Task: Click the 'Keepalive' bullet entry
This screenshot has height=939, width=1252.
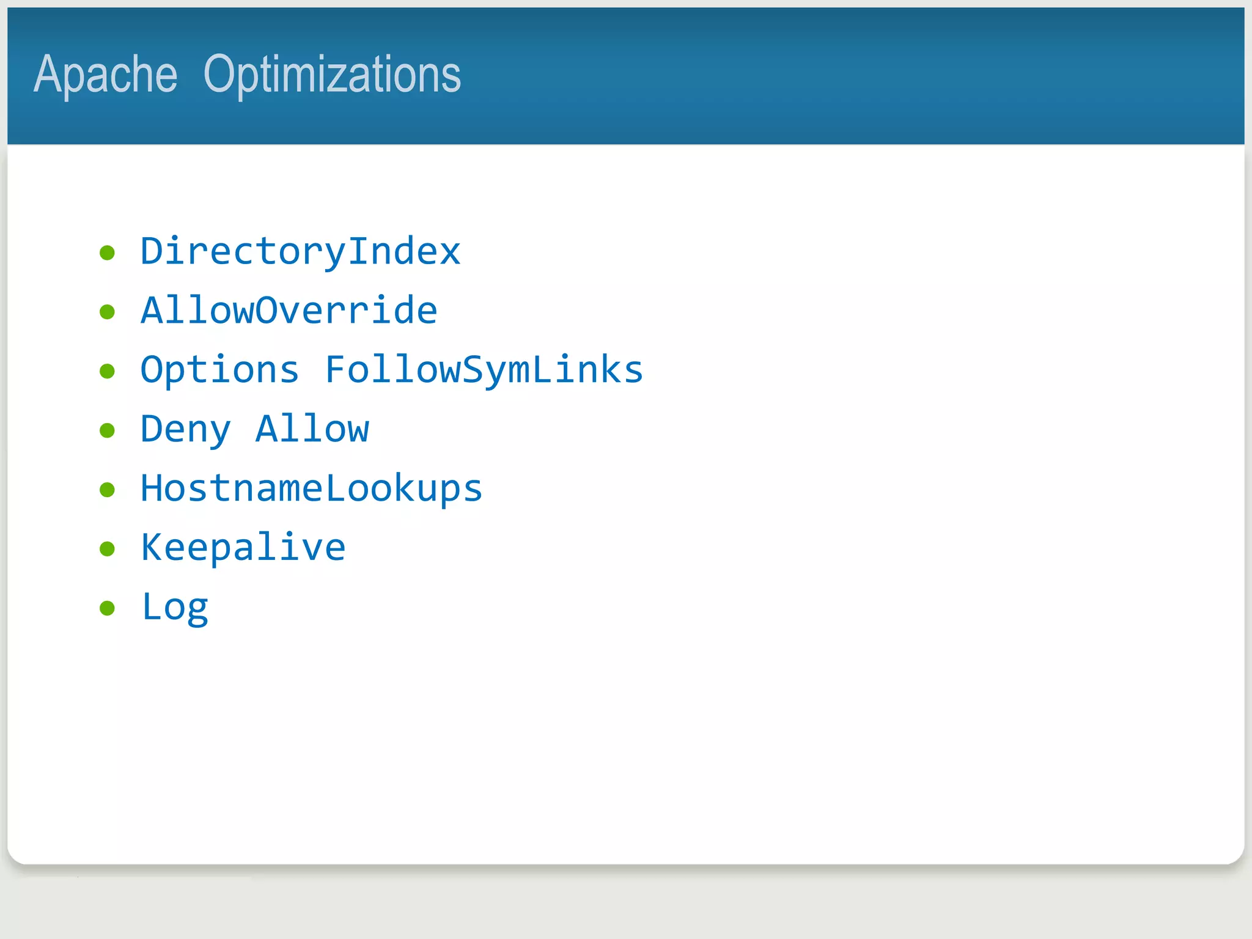Action: [x=243, y=548]
